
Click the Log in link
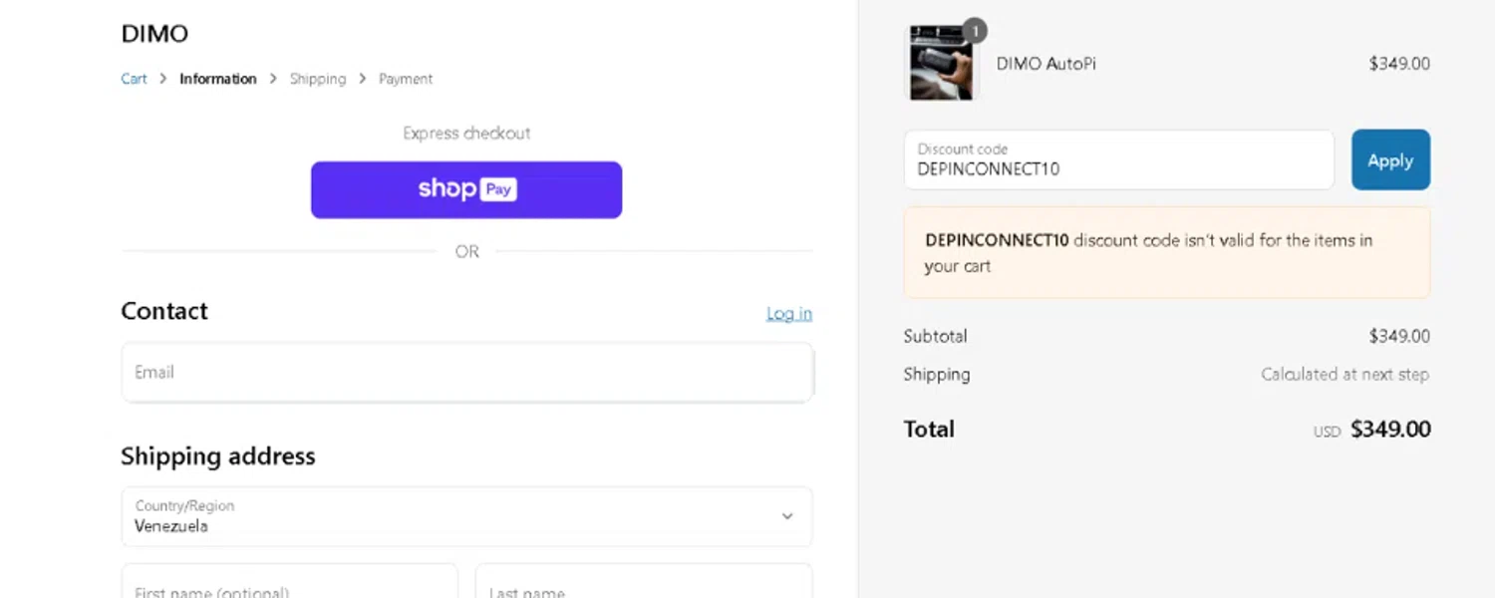789,313
